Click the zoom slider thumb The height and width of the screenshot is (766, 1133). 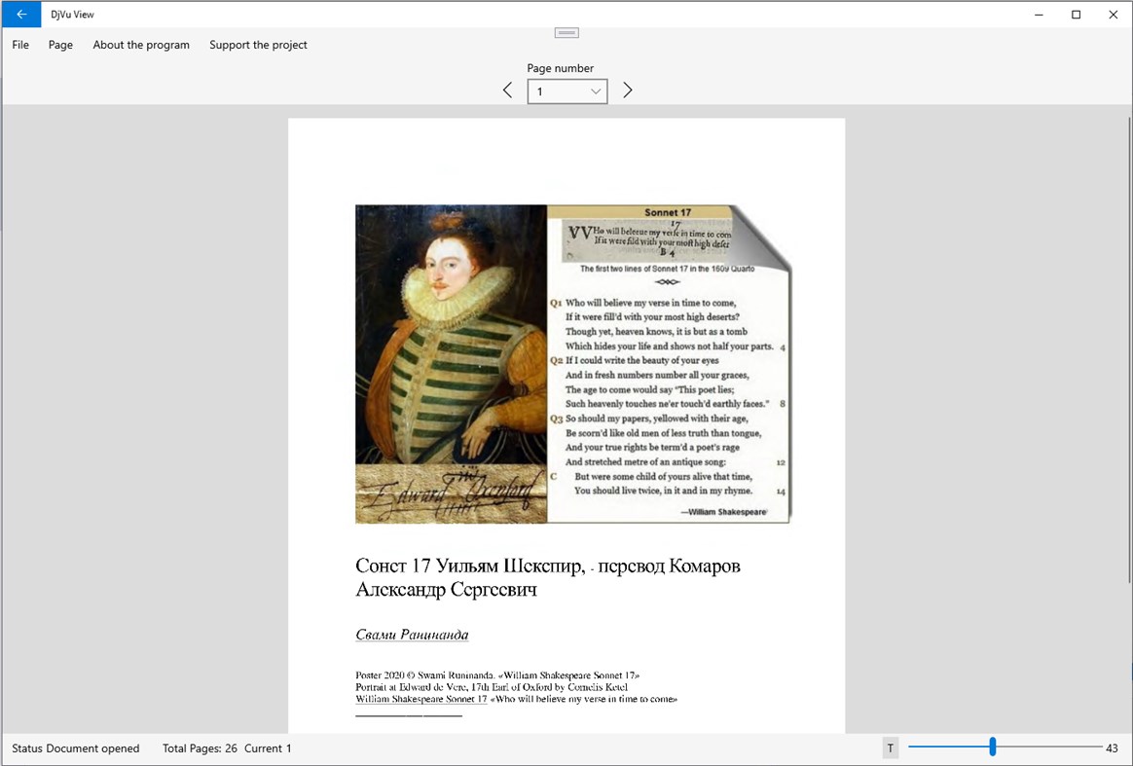click(x=992, y=748)
